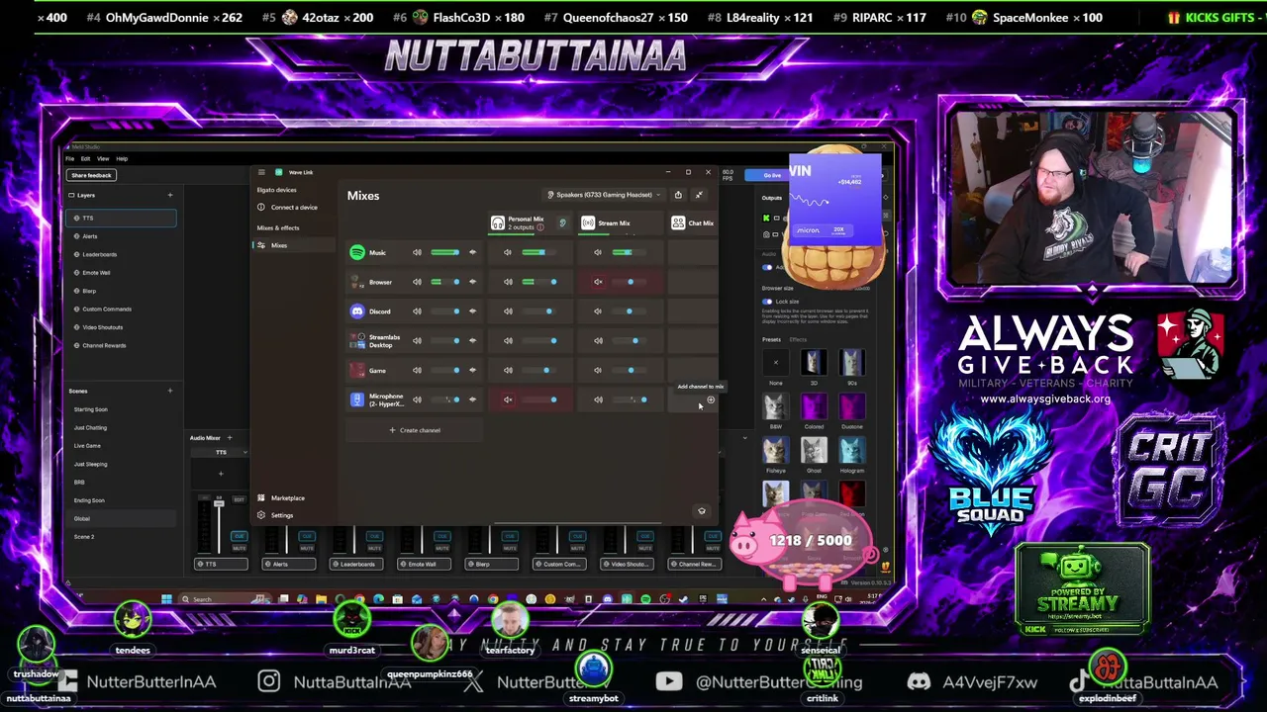This screenshot has width=1267, height=712.
Task: Toggle the Lock size switch in Meld
Action: pos(768,302)
